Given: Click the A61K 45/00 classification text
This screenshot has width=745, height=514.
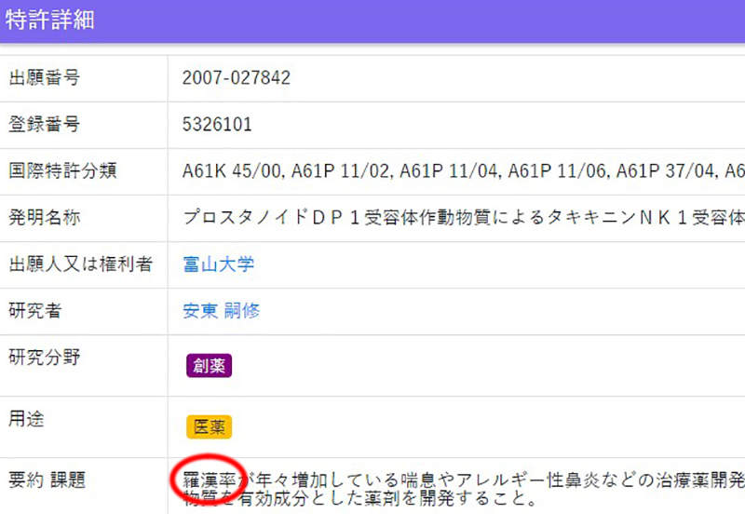Looking at the screenshot, I should (232, 171).
